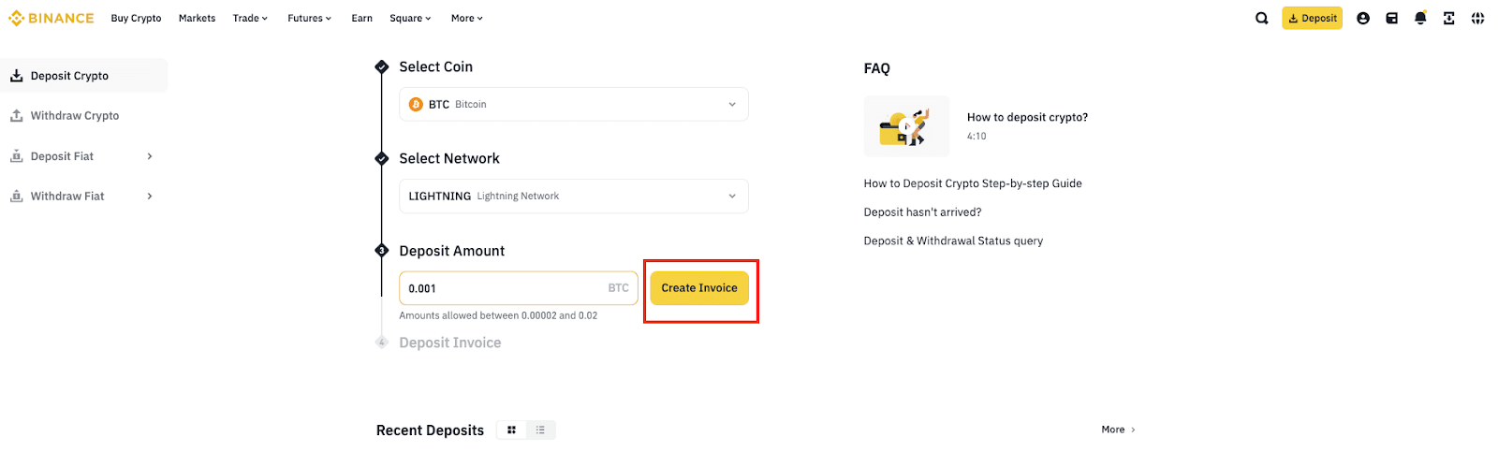The height and width of the screenshot is (452, 1498).
Task: Click the Create Invoice button
Action: pos(699,288)
